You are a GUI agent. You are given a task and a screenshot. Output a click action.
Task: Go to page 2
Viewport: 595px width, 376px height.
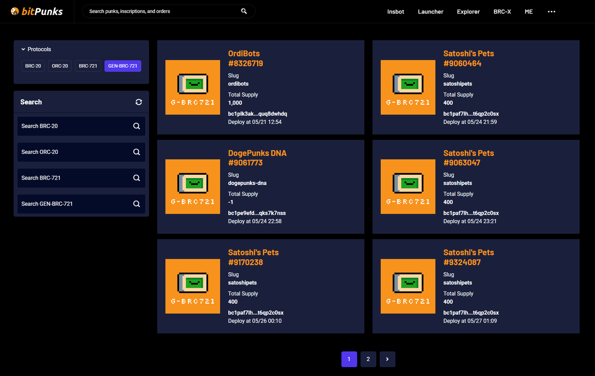(x=368, y=359)
